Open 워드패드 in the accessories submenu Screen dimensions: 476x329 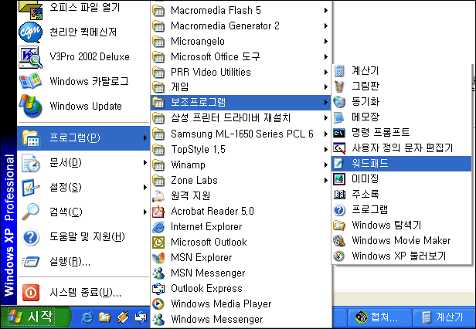(401, 164)
